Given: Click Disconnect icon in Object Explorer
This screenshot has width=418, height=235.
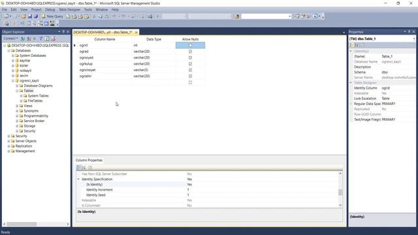Looking at the screenshot, I should coord(29,39).
